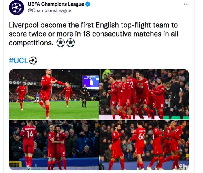203x173 pixels.
Task: Click the starball emoji beside #UCL
Action: [33, 61]
